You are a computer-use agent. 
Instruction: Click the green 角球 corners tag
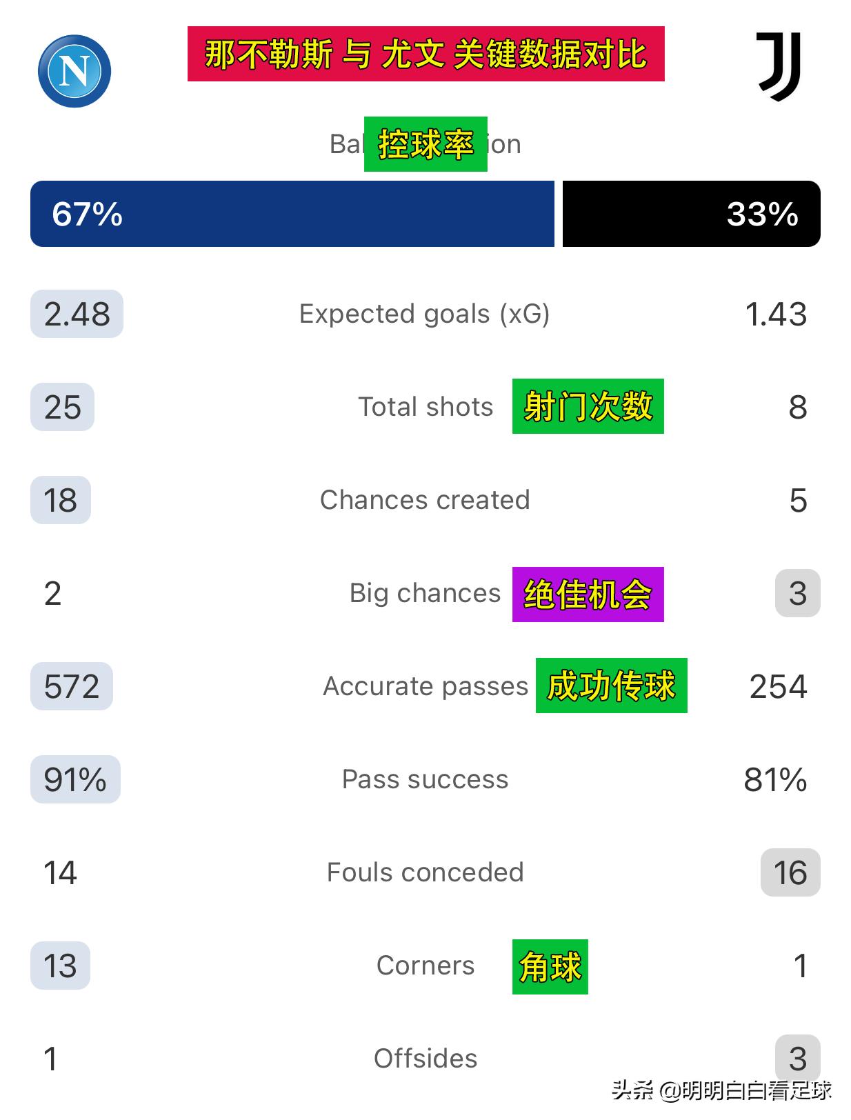click(550, 967)
